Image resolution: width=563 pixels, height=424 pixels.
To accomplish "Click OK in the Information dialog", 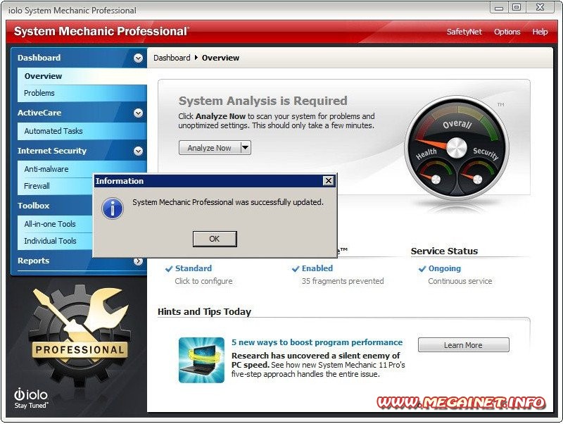I will click(215, 239).
